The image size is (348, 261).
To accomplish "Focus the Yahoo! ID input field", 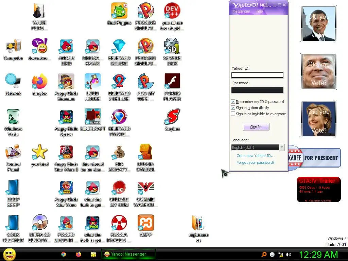I will pyautogui.click(x=257, y=75).
